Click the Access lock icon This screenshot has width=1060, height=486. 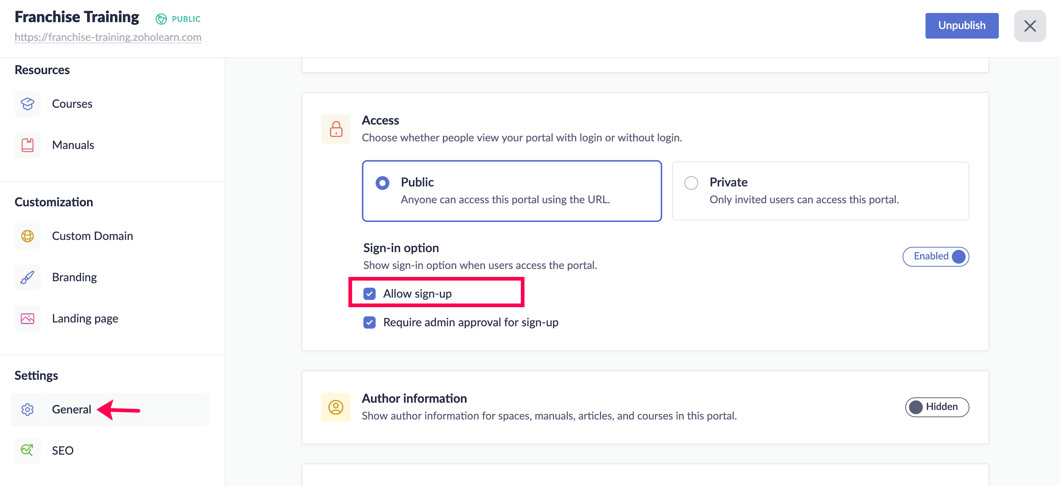(x=336, y=129)
